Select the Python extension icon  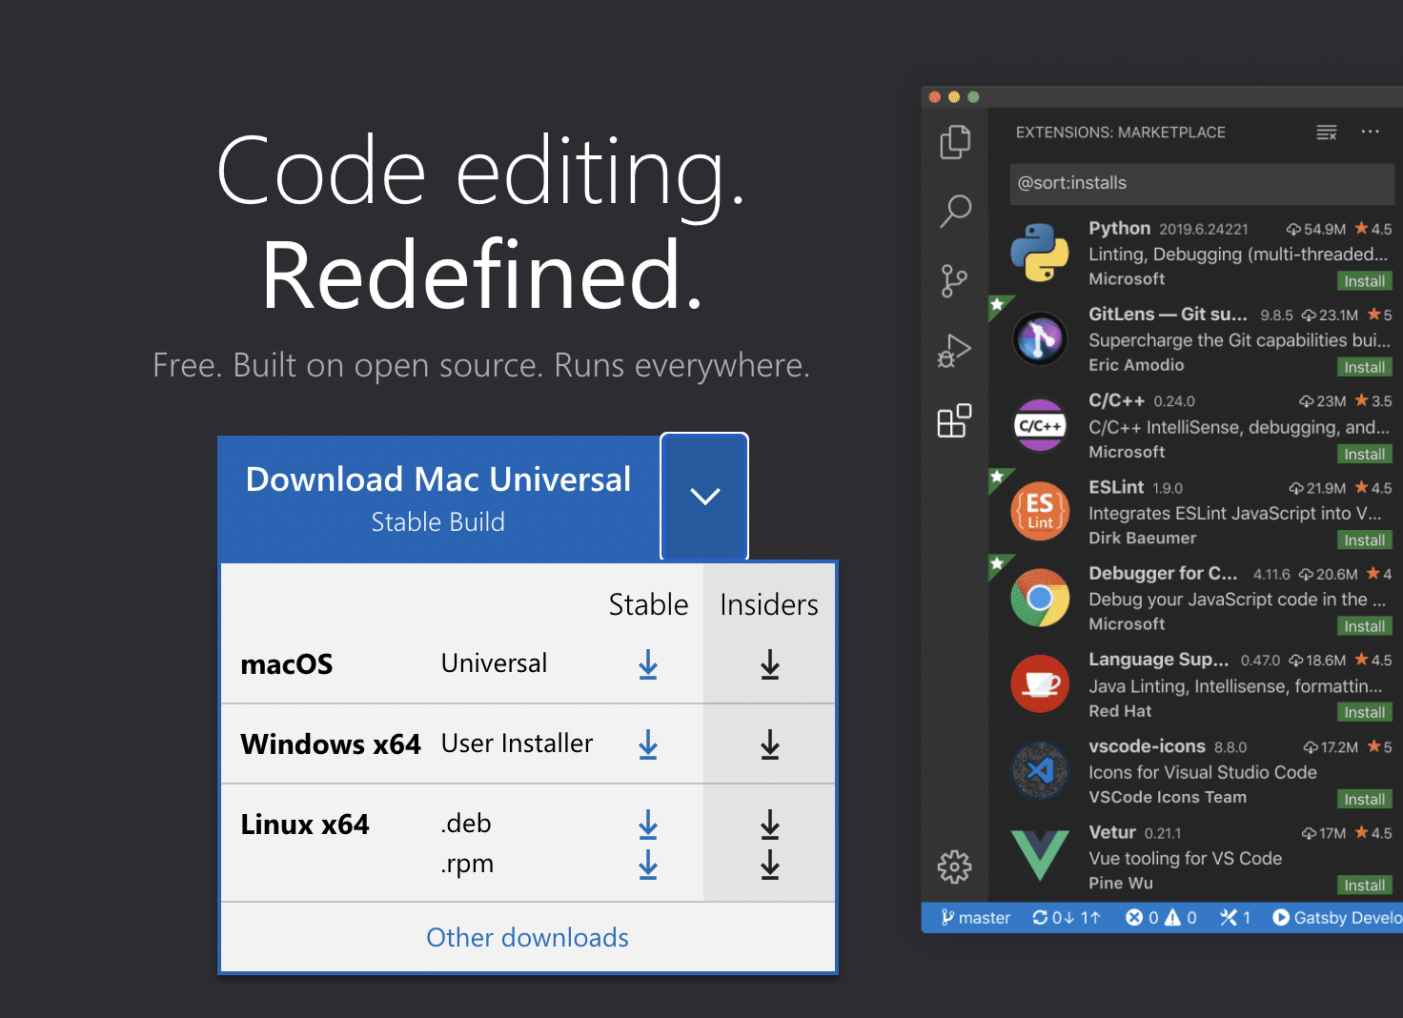click(1040, 253)
